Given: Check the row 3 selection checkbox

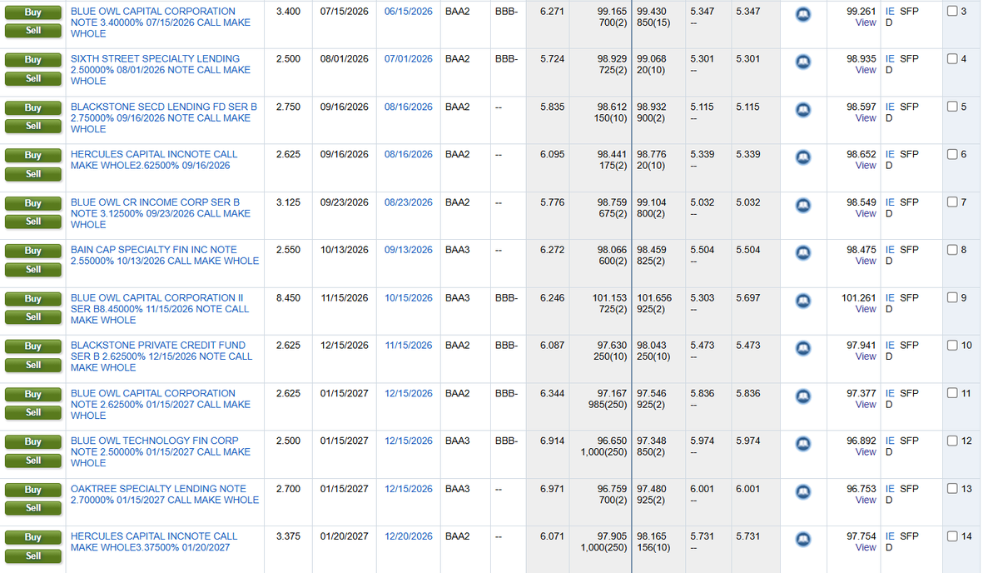Looking at the screenshot, I should 952,11.
